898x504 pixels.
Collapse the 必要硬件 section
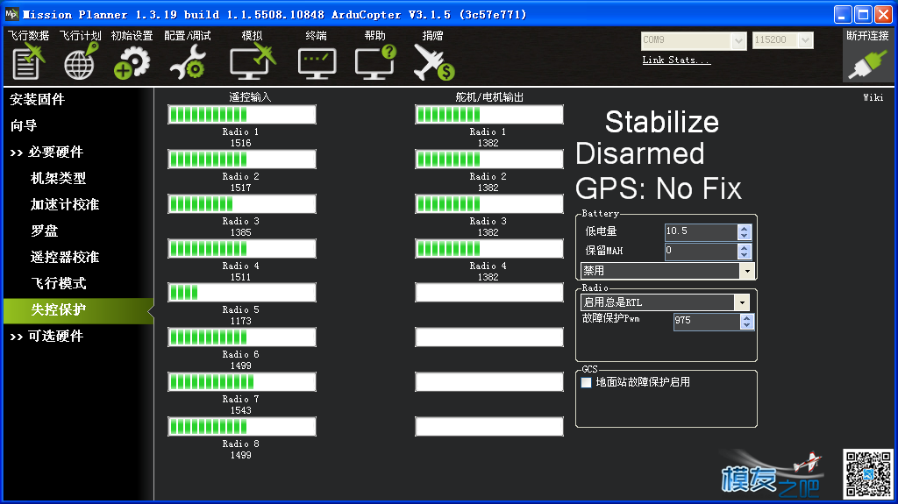47,152
